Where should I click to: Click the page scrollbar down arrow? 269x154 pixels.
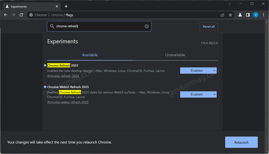(x=267, y=152)
